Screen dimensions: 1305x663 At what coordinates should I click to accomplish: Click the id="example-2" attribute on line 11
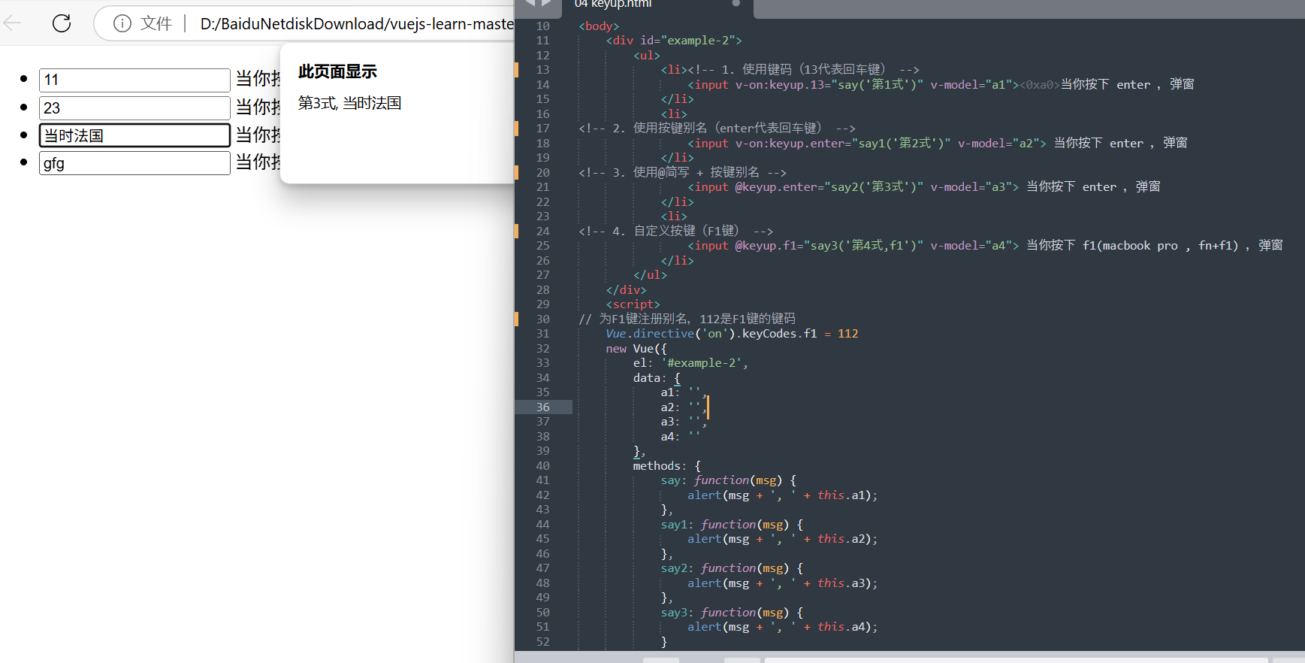coord(687,41)
